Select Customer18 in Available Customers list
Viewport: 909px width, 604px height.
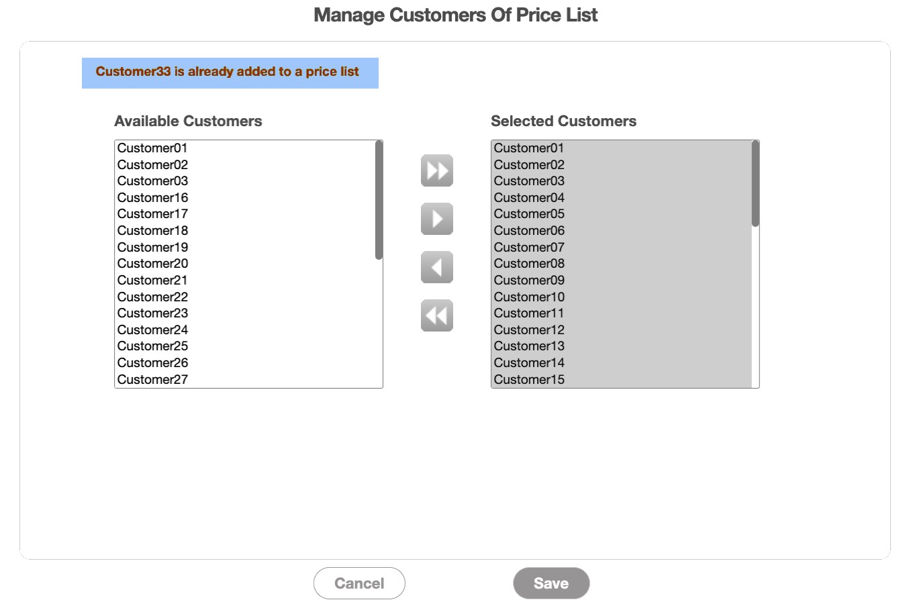(x=153, y=231)
